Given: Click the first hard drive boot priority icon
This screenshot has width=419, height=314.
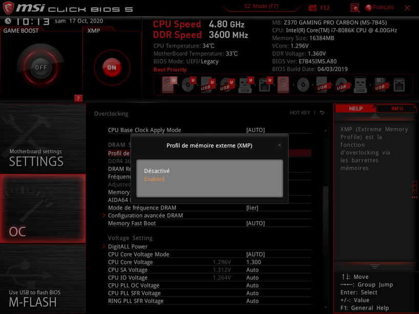Looking at the screenshot, I should pos(169,84).
